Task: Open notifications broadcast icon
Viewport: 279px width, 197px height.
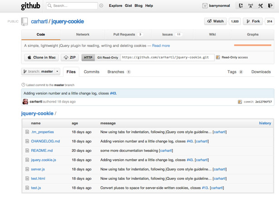Action: click(x=250, y=6)
